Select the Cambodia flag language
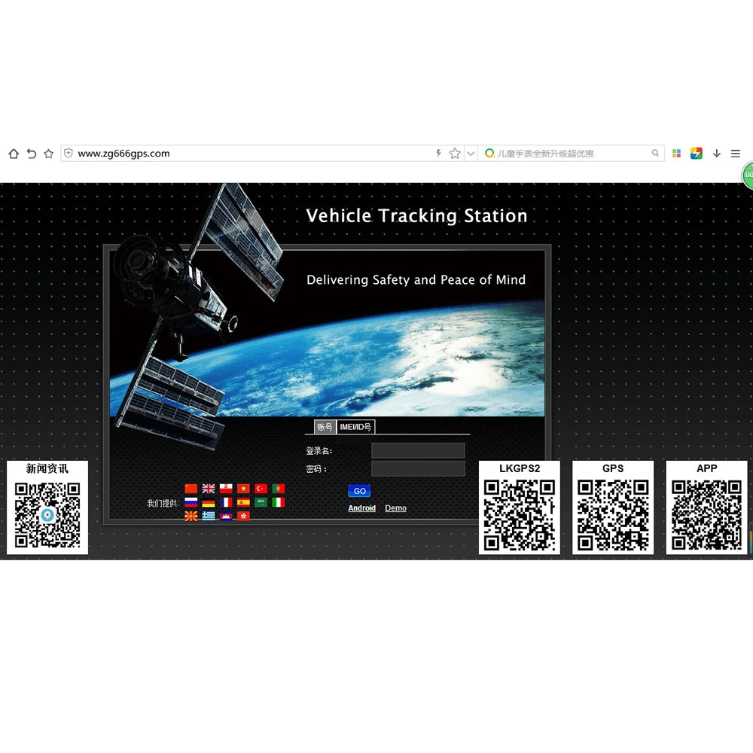 [226, 517]
